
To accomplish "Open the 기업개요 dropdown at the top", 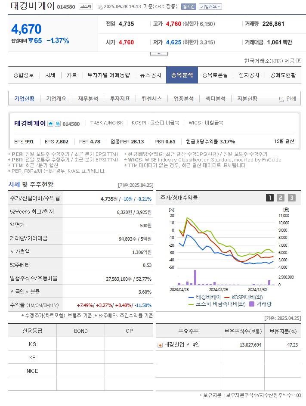I will tap(210, 6).
